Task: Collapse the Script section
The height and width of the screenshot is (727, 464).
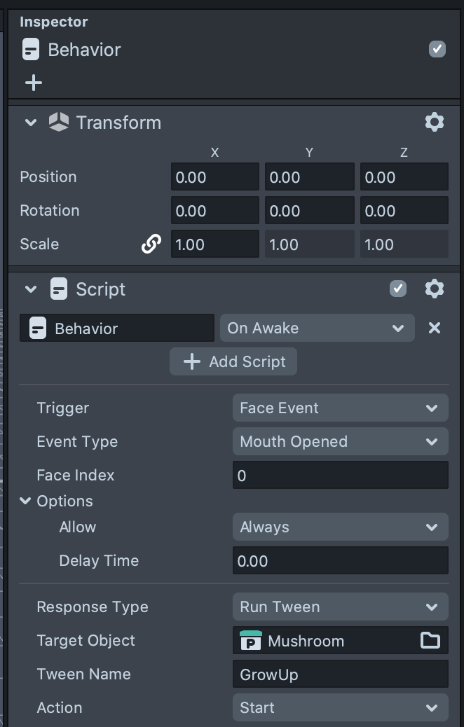Action: click(30, 289)
